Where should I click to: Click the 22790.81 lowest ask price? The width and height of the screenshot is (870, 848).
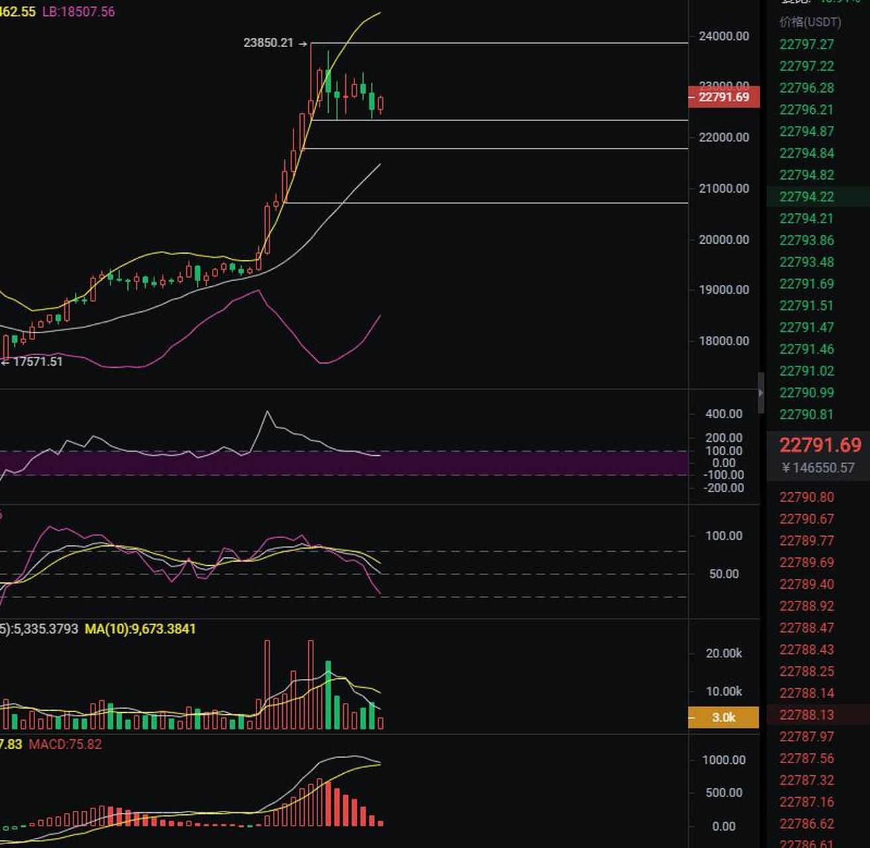[x=806, y=415]
